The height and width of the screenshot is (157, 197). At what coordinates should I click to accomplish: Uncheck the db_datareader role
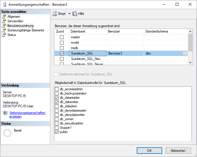tap(57, 98)
